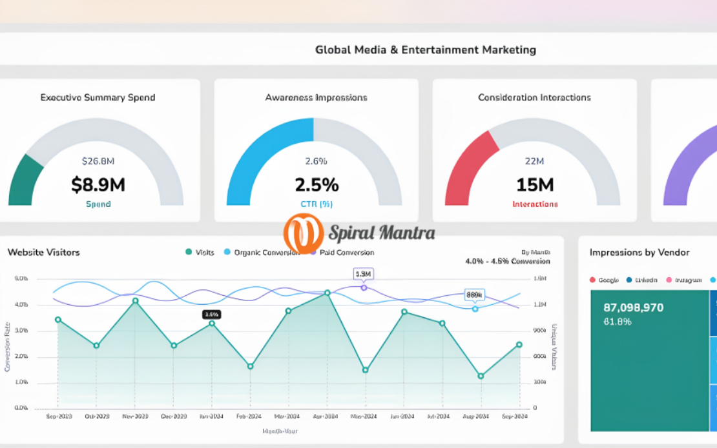The height and width of the screenshot is (448, 717).
Task: Toggle the Organic Conversion series
Action: [226, 252]
